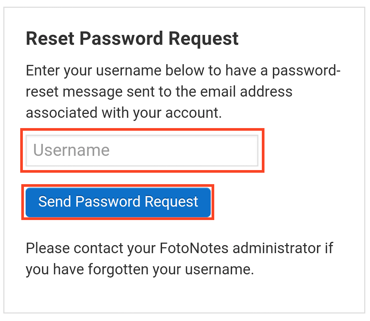The image size is (370, 321).
Task: Click the 'Send' word on the blue button
Action: 55,201
